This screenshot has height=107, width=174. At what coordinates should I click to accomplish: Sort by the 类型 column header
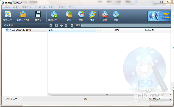(x=129, y=30)
